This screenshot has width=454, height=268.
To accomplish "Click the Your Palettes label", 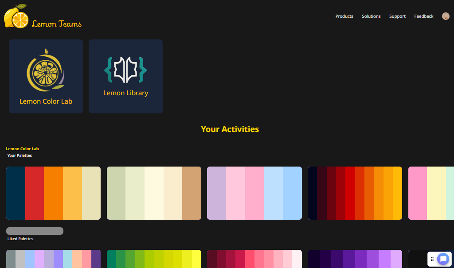I will [20, 155].
